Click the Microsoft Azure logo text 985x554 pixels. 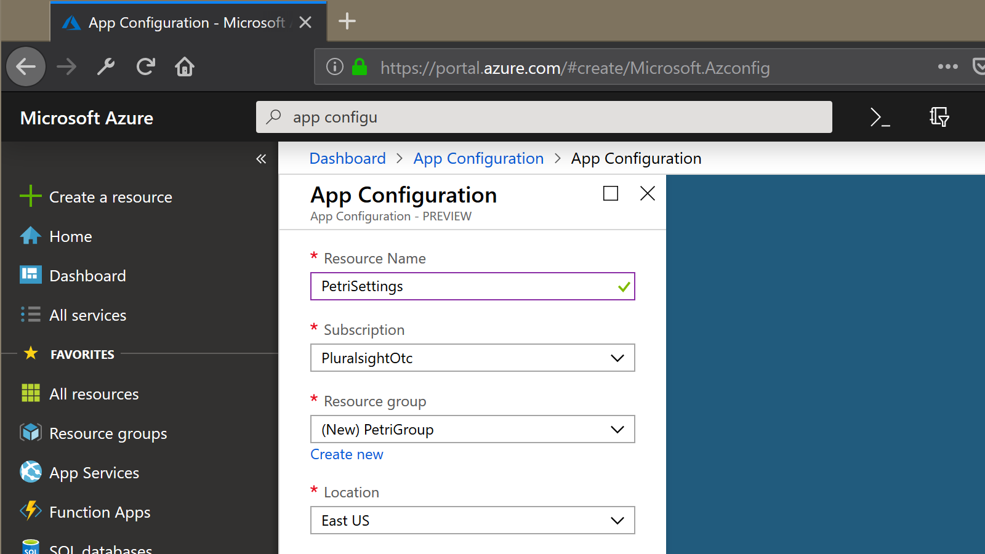pyautogui.click(x=87, y=118)
